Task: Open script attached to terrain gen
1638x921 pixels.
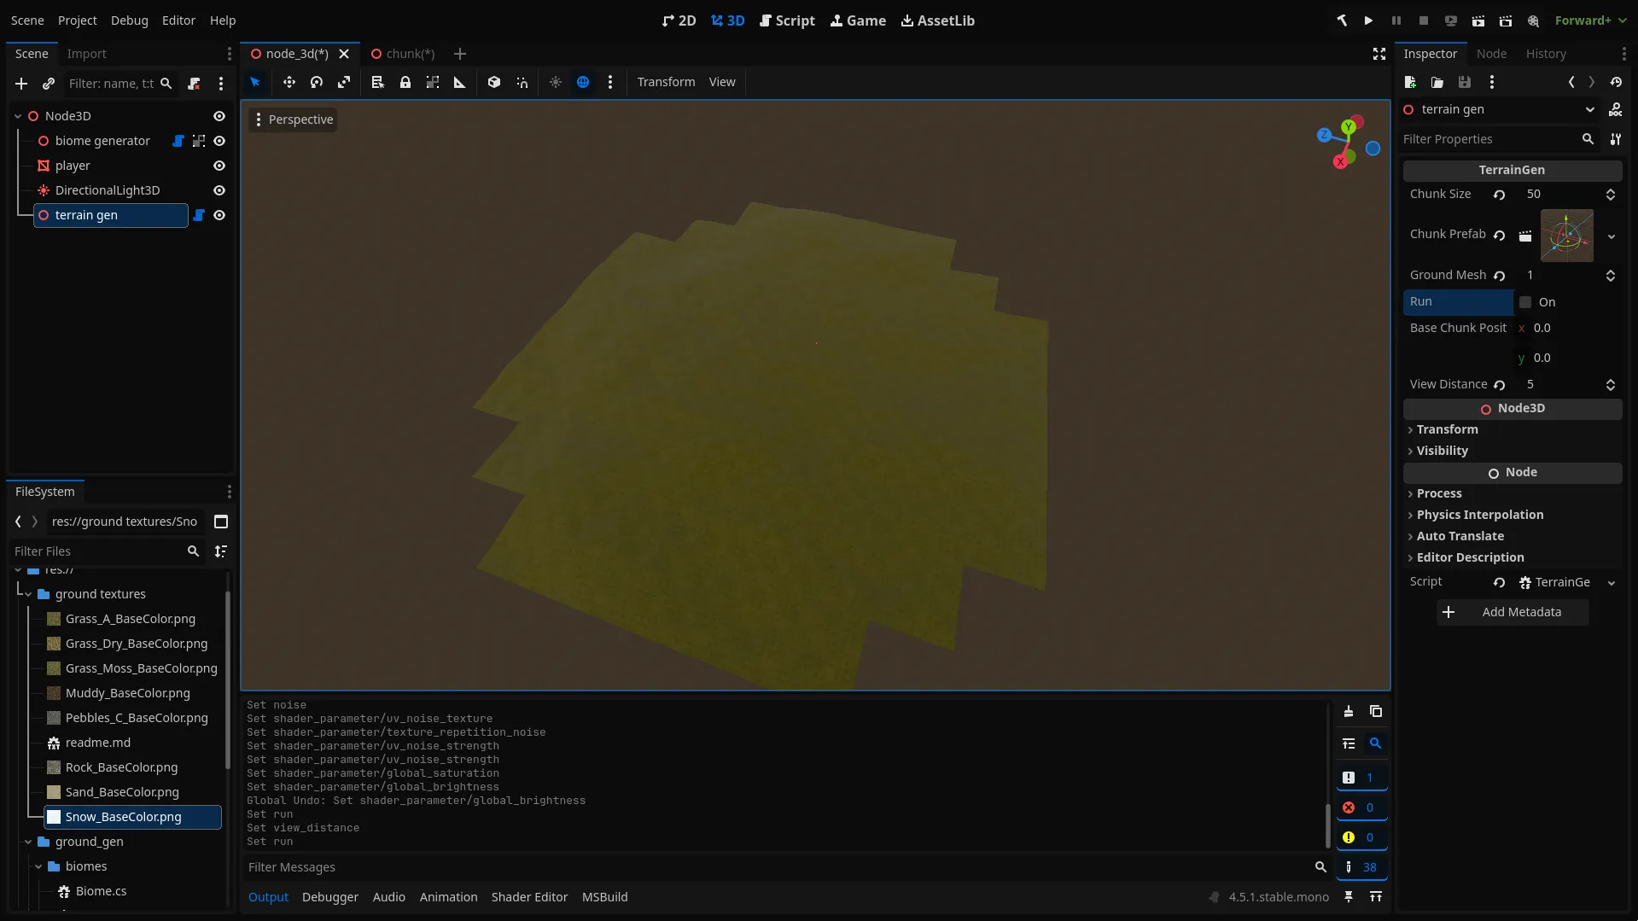Action: click(199, 215)
